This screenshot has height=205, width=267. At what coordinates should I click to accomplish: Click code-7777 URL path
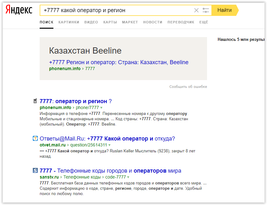pos(116,177)
